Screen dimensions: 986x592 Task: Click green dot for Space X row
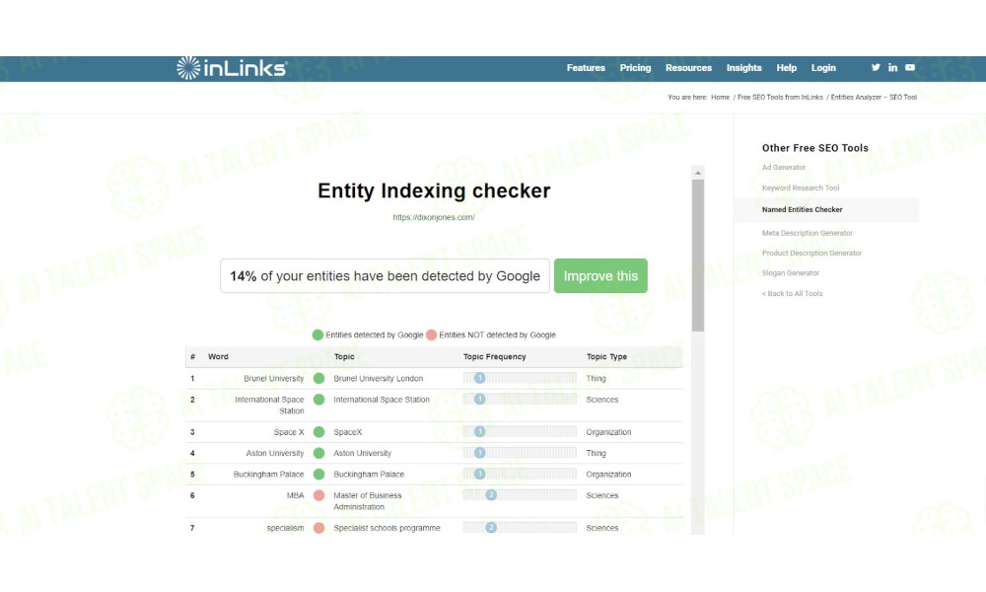point(318,432)
